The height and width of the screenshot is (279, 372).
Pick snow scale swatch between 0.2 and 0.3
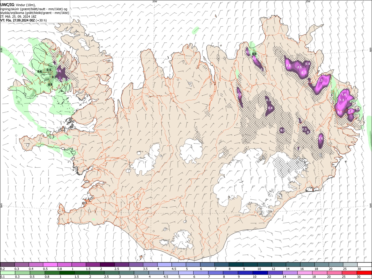pyautogui.click(x=7, y=264)
